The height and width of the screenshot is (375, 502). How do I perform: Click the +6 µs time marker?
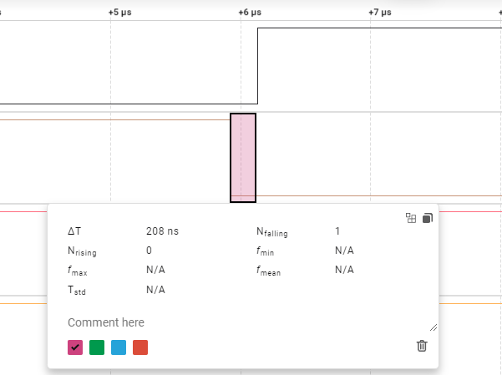click(250, 13)
